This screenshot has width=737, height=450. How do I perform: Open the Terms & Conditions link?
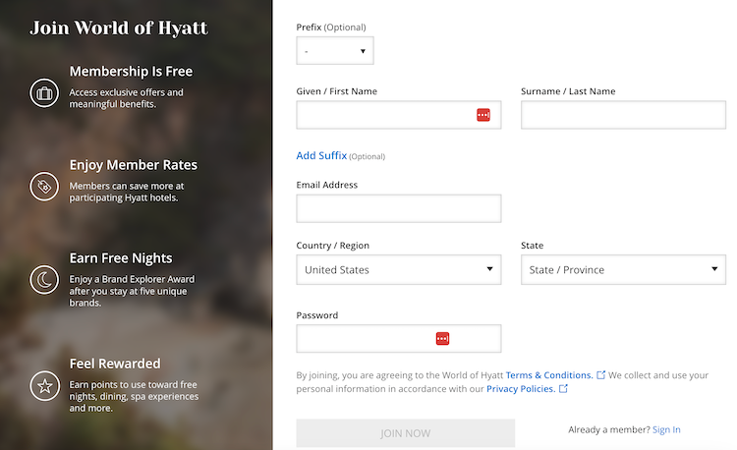point(549,375)
